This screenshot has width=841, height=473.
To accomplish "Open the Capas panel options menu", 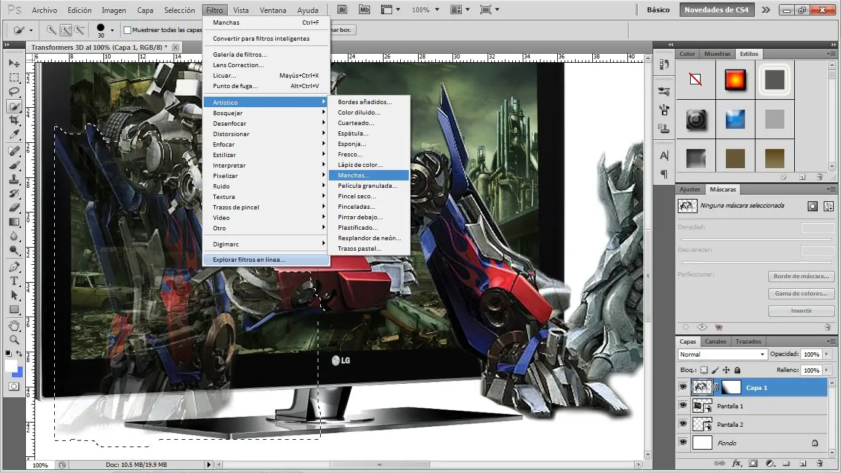I will tap(831, 341).
